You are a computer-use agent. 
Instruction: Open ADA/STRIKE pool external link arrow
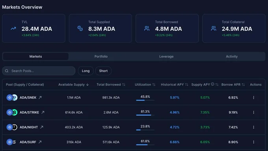click(43, 112)
